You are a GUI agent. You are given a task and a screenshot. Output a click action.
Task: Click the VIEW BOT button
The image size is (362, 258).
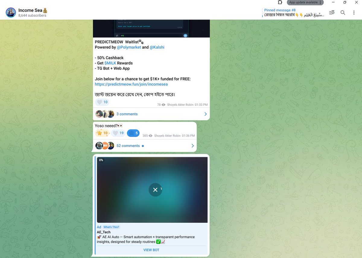[x=151, y=250]
